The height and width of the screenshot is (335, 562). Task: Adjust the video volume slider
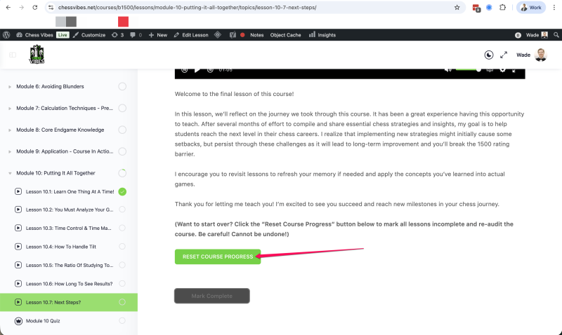click(x=467, y=70)
